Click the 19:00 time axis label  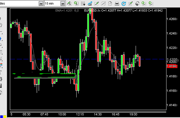click(133, 114)
